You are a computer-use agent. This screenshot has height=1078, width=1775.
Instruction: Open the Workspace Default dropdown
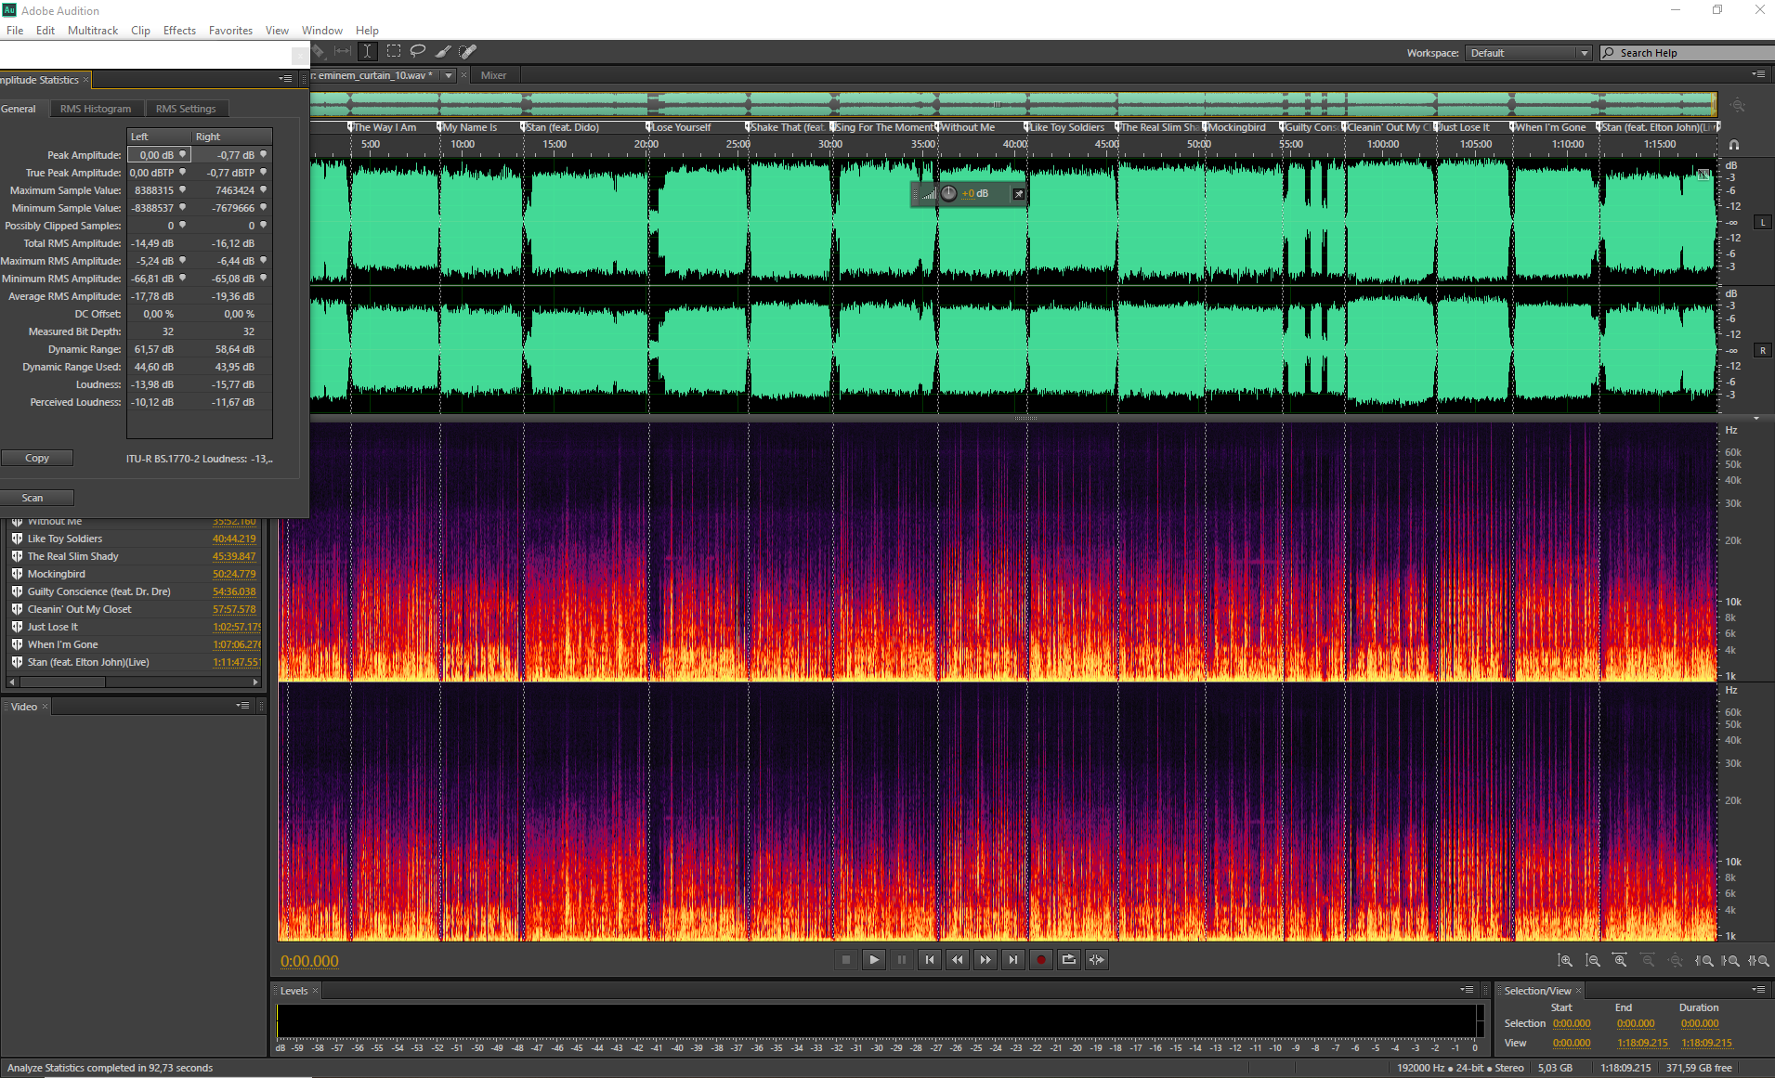[x=1529, y=53]
